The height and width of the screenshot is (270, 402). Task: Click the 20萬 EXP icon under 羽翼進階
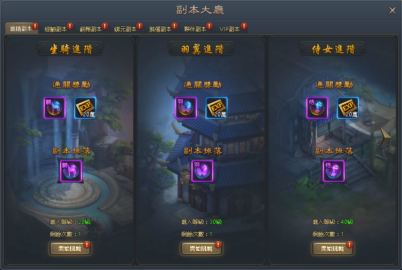point(217,108)
